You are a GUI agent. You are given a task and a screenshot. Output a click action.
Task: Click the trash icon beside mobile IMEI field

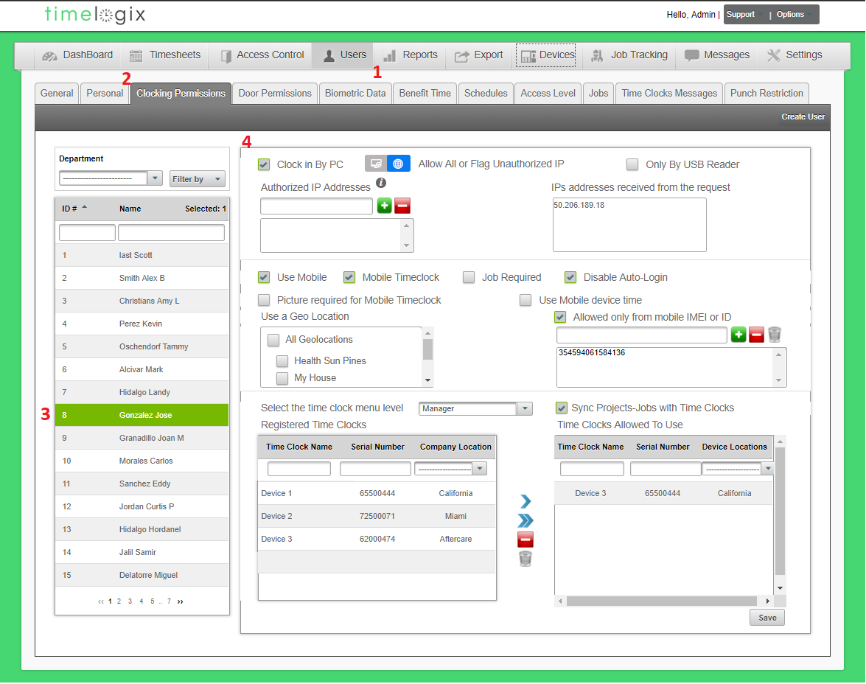click(774, 335)
